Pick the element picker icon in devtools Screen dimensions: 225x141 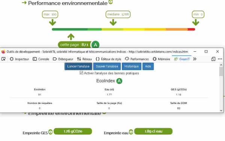click(3, 59)
